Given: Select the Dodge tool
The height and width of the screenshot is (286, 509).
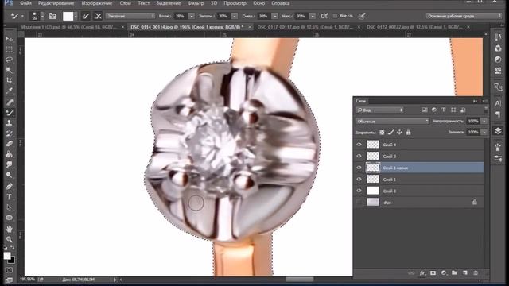Looking at the screenshot, I should click(x=9, y=175).
